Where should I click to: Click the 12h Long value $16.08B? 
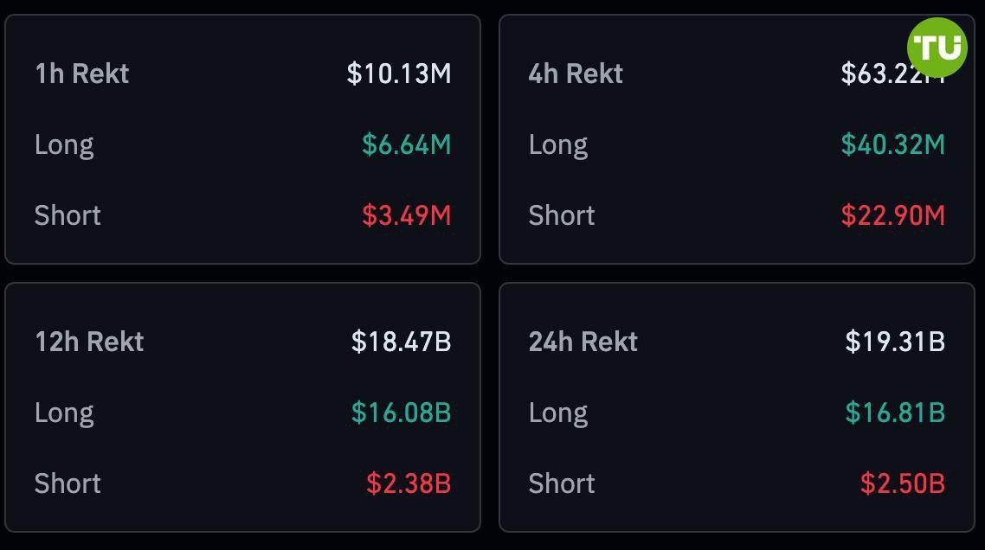(x=402, y=412)
